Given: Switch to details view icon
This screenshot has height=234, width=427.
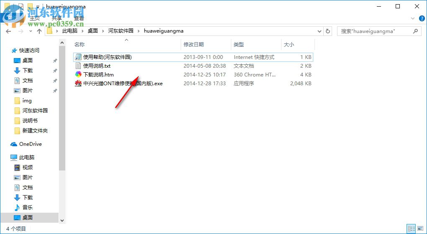Looking at the screenshot, I should (411, 229).
